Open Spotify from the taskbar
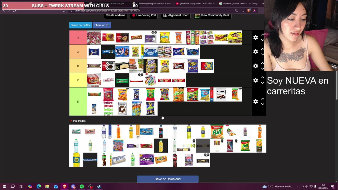Viewport: 338px width, 190px height. [82, 187]
